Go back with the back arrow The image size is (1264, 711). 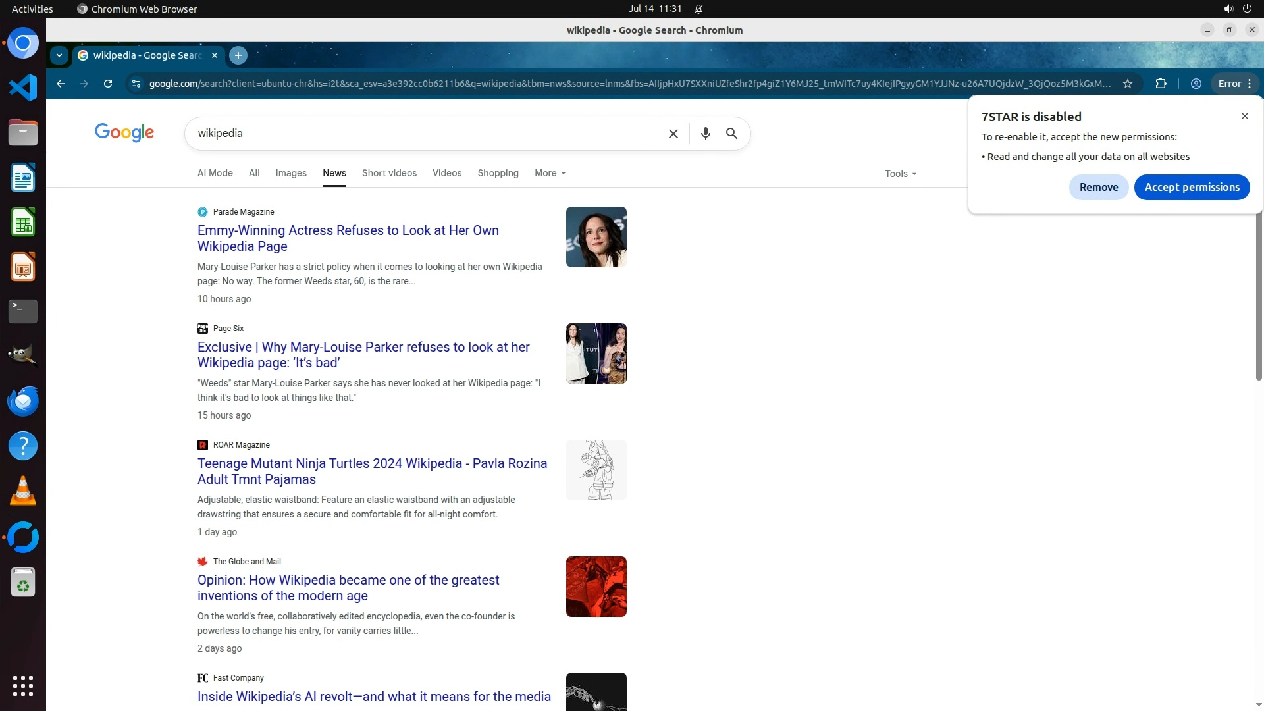point(61,84)
